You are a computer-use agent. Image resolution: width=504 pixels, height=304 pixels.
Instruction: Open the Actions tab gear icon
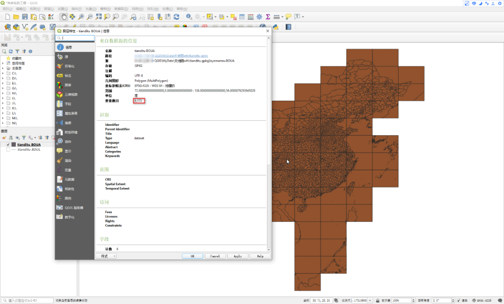(x=60, y=142)
